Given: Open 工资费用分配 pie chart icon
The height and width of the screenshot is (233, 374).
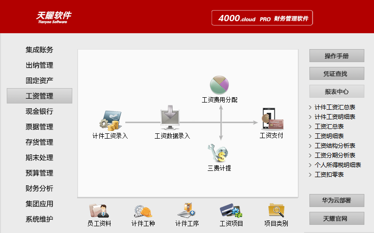Looking at the screenshot, I should 219,85.
